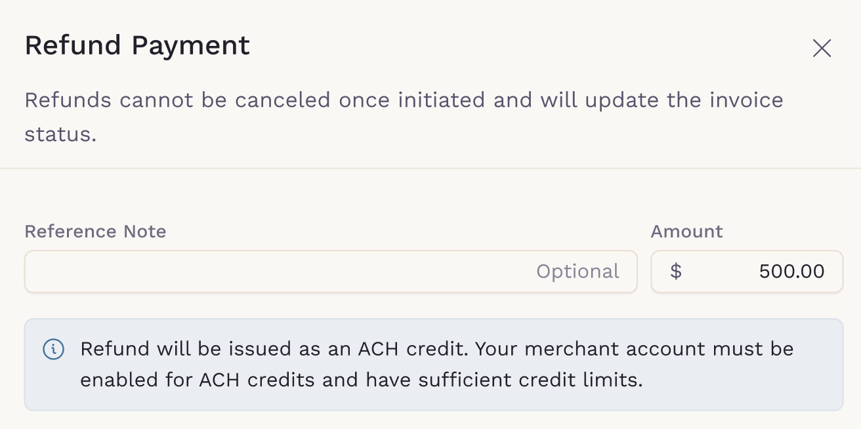Click the info icon in ACH notice
Screen dimensions: 861x429
53,349
